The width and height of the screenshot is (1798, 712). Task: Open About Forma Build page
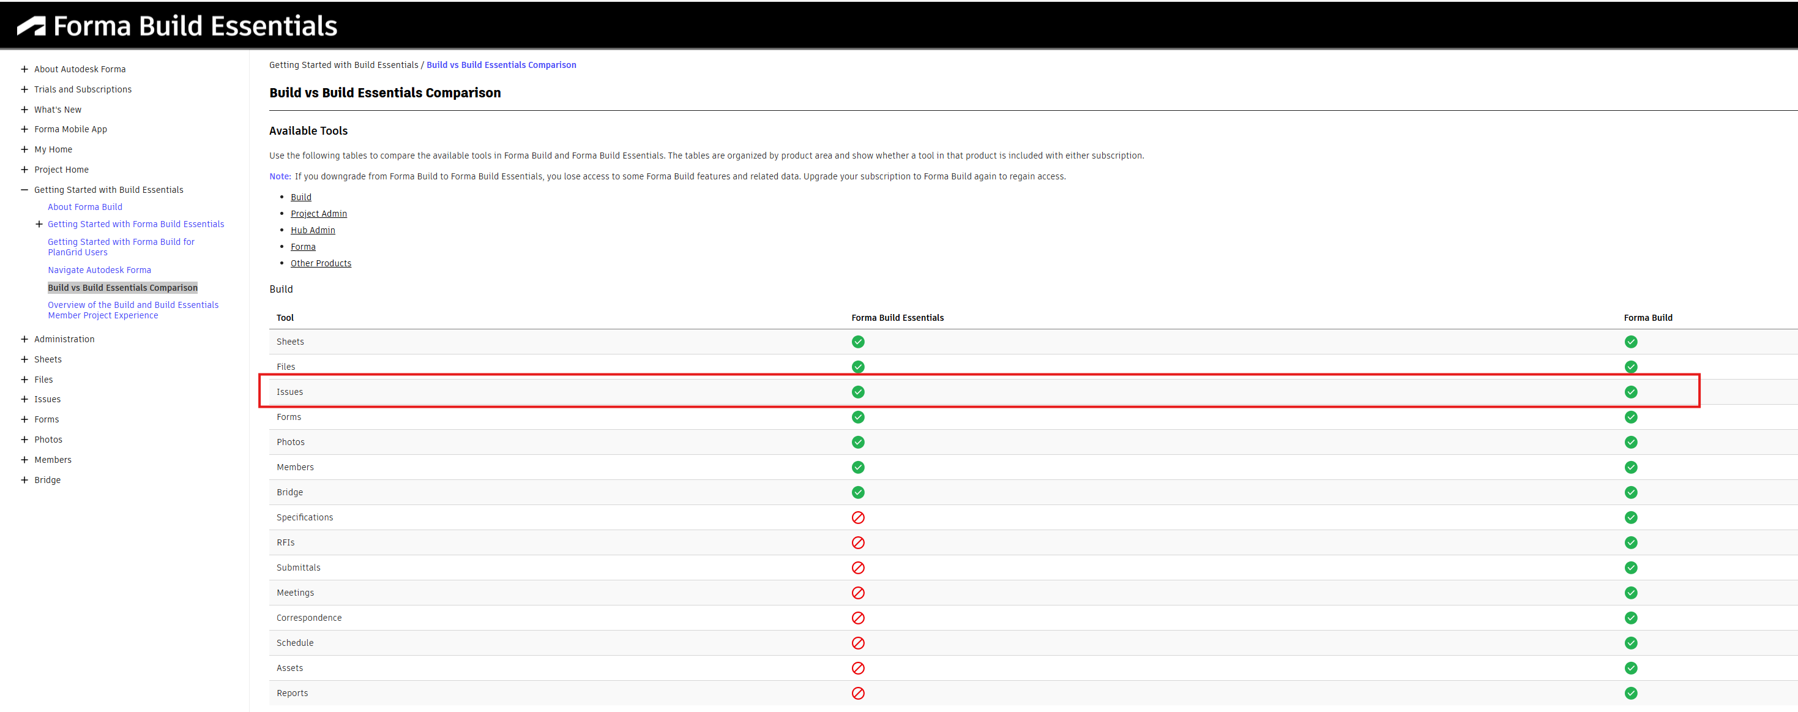pos(85,206)
